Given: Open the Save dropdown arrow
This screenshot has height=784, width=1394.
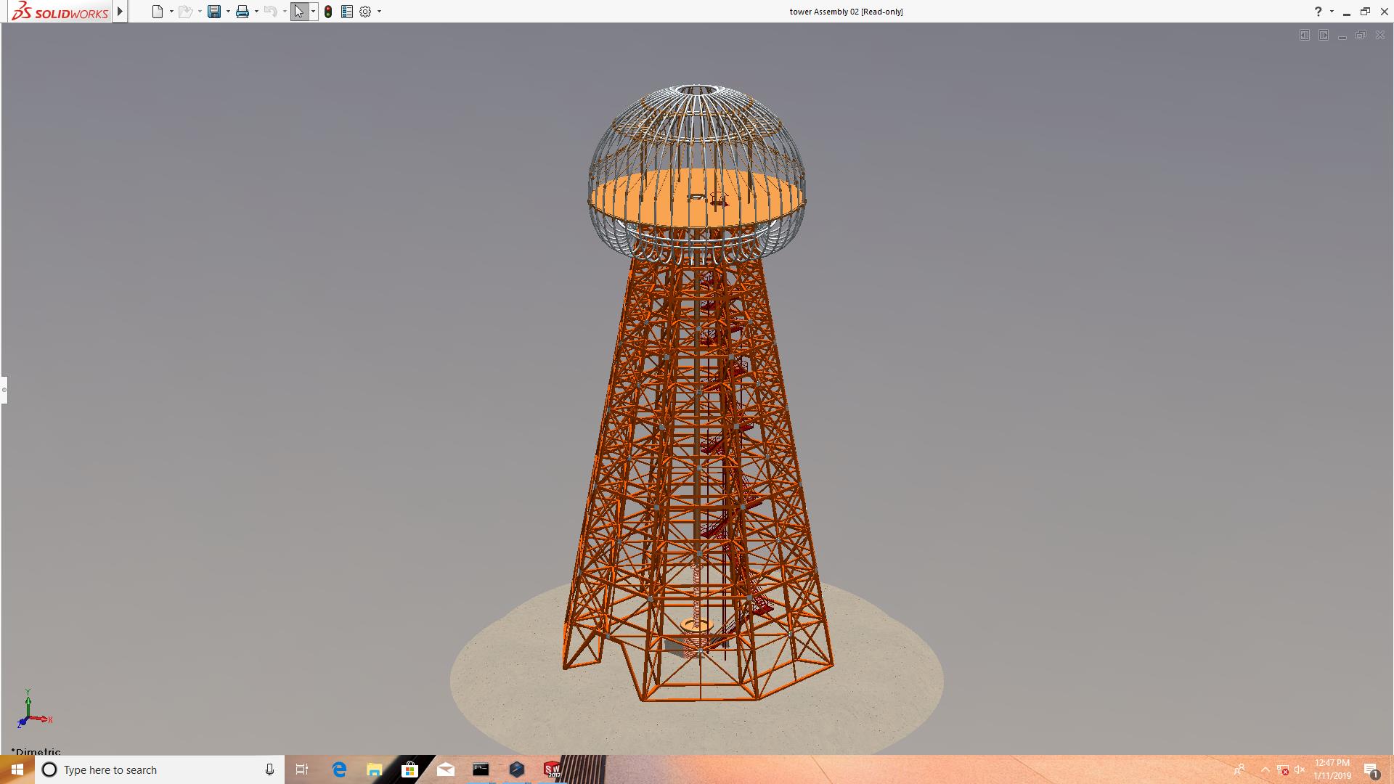Looking at the screenshot, I should click(x=228, y=12).
